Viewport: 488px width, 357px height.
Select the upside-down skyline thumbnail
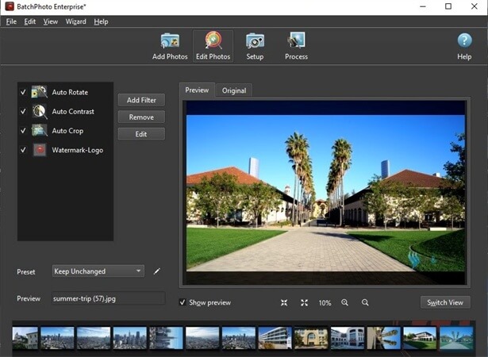(x=166, y=338)
